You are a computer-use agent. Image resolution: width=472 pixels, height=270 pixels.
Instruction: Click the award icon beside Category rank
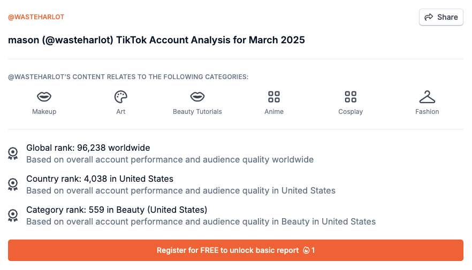pos(13,215)
